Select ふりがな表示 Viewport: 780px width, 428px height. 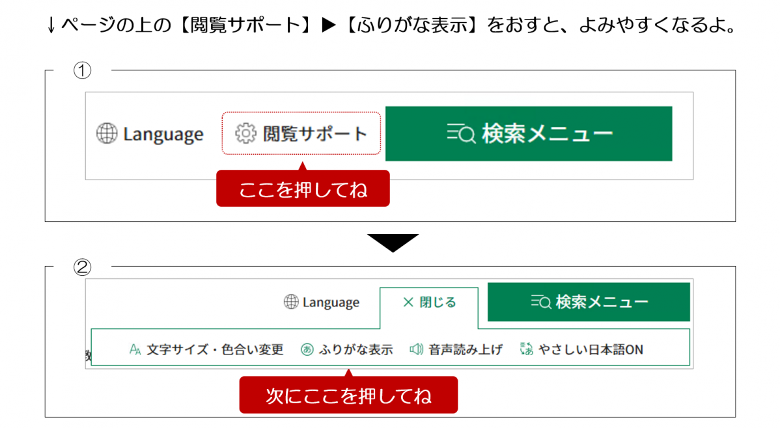point(347,349)
